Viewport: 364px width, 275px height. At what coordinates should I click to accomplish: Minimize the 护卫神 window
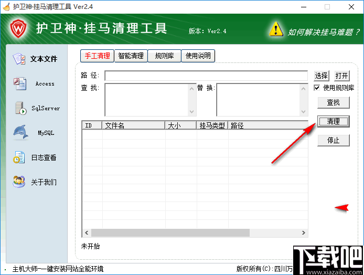[304, 7]
